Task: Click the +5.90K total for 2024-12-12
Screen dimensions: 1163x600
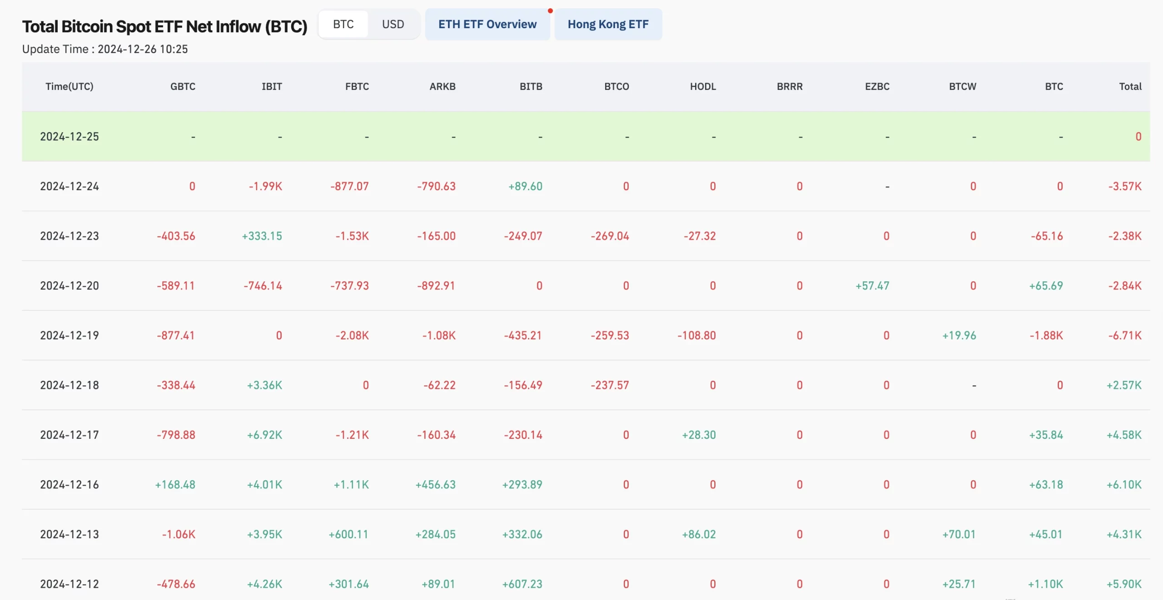Action: click(1124, 584)
